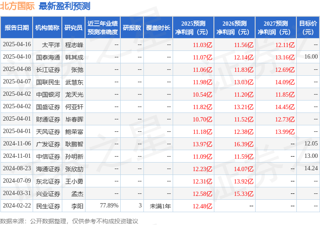Click date 2025-04-08 cell

pos(17,69)
